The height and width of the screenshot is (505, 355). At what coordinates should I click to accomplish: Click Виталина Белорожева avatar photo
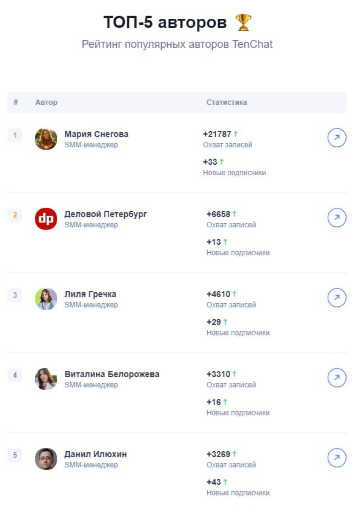coord(46,379)
